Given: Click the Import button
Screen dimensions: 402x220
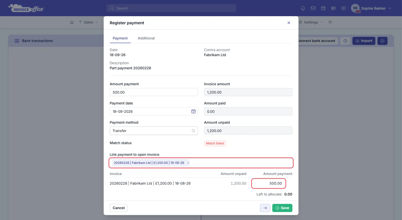Looking at the screenshot, I should click(x=364, y=41).
